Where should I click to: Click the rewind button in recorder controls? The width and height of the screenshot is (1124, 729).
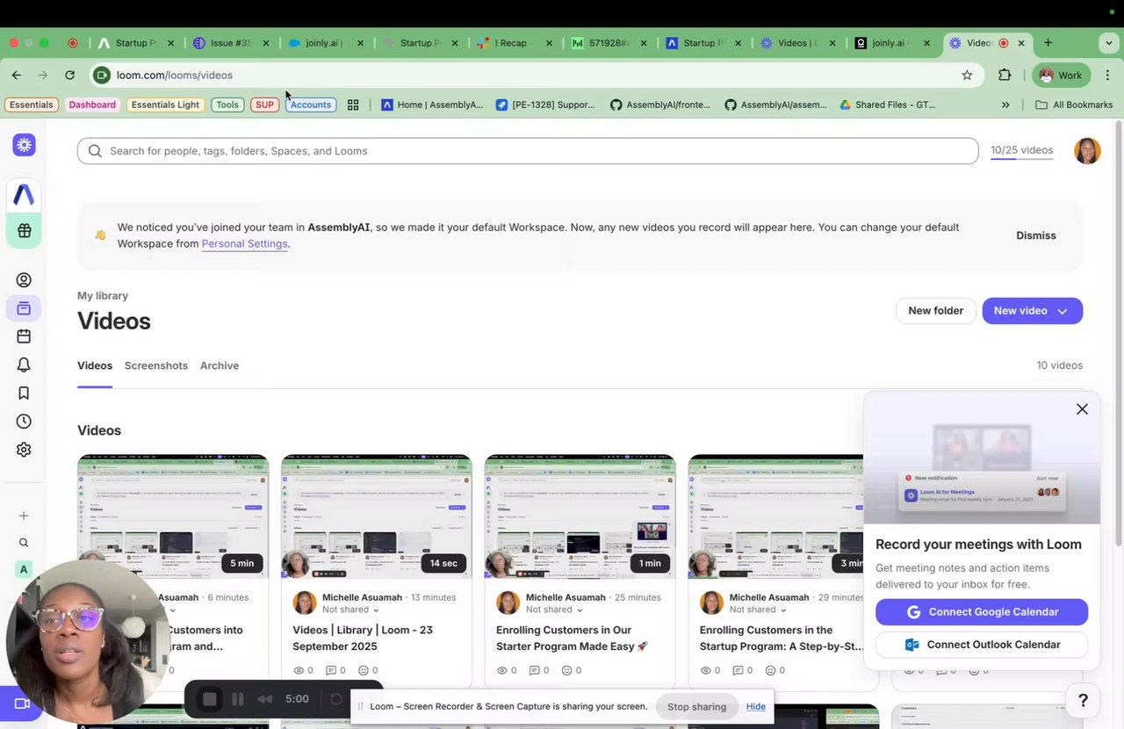pyautogui.click(x=264, y=699)
